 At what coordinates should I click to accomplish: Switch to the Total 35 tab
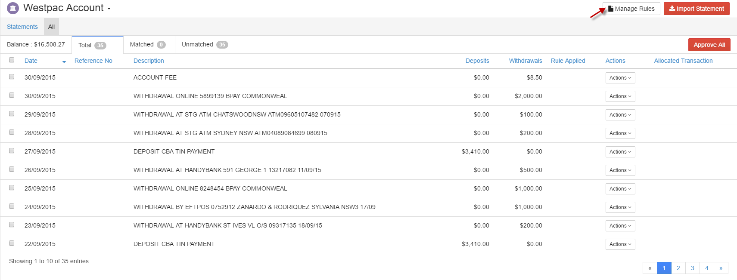pos(97,45)
